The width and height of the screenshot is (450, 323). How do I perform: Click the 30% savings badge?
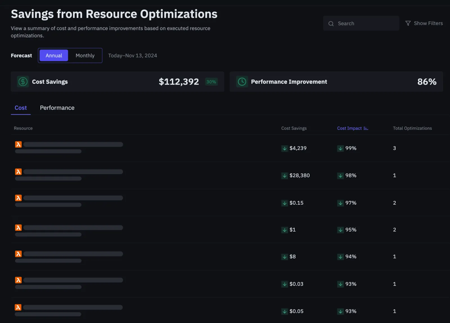click(211, 82)
